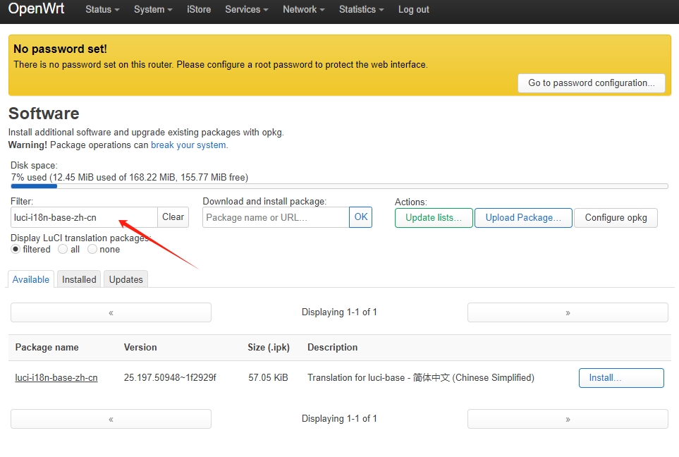
Task: Switch to the Installed tab
Action: pyautogui.click(x=79, y=279)
